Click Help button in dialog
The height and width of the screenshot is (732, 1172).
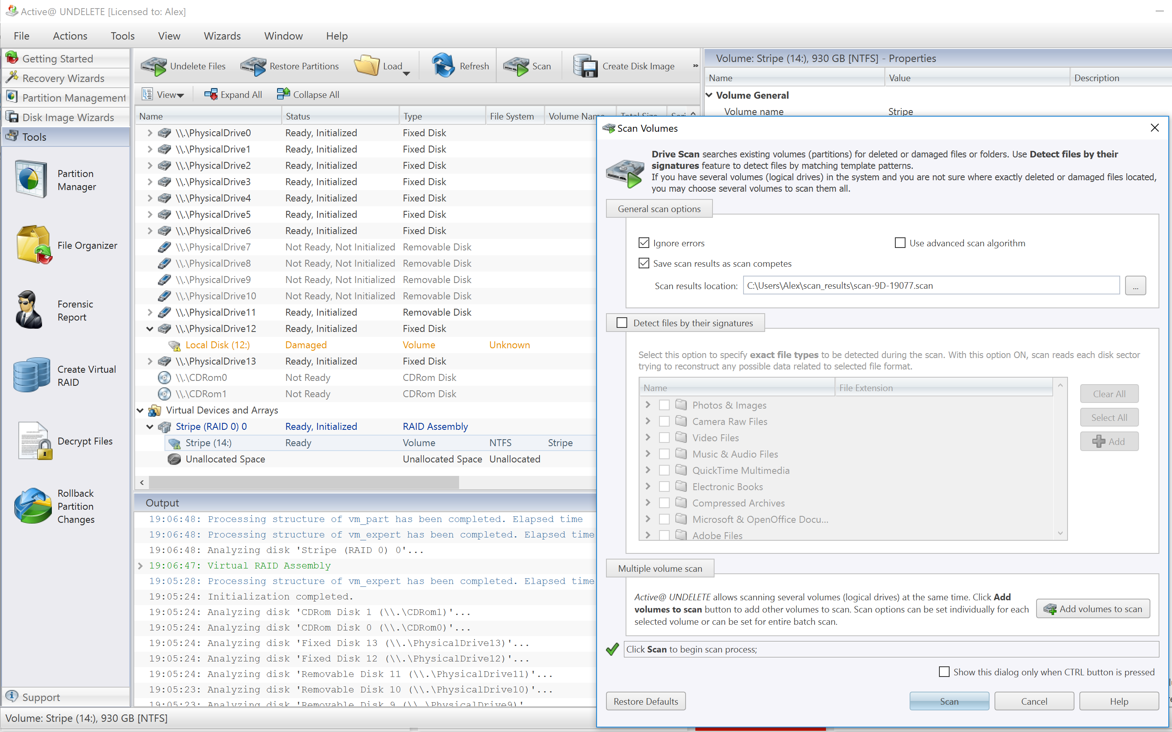1119,701
